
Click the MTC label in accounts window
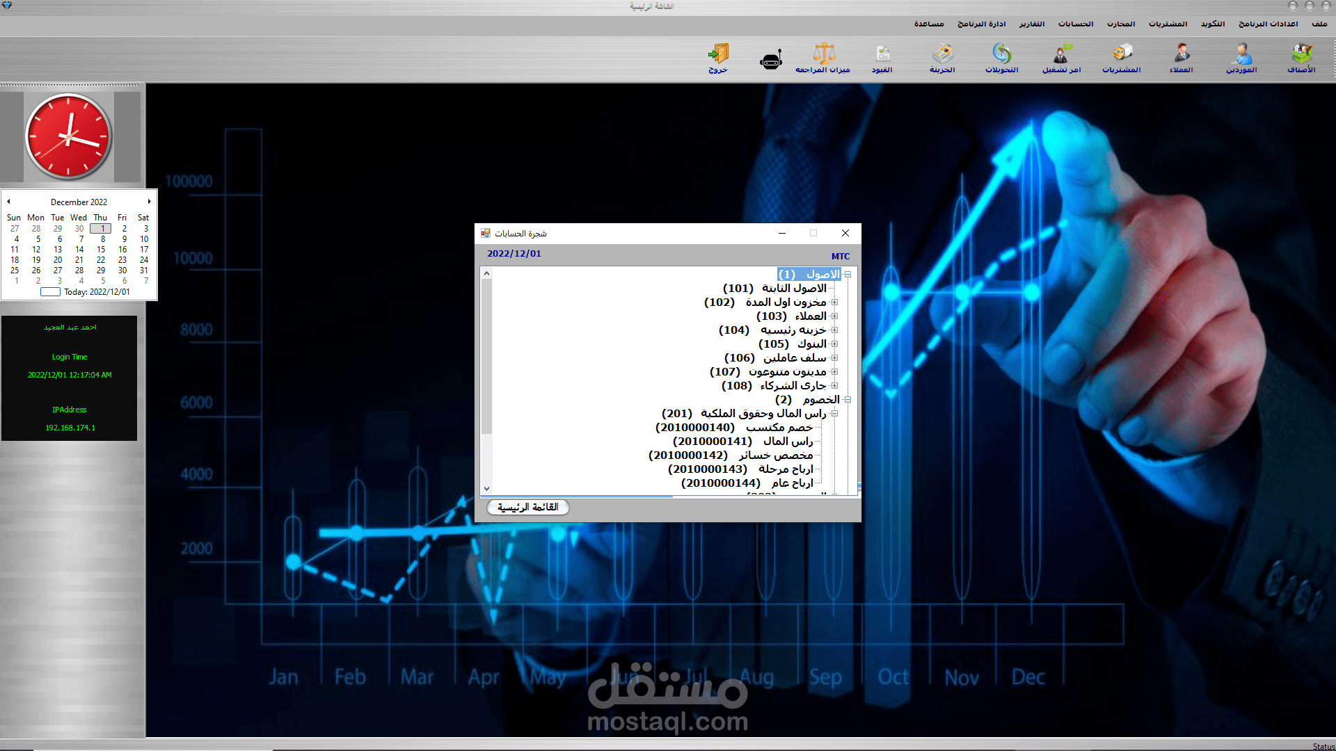840,257
